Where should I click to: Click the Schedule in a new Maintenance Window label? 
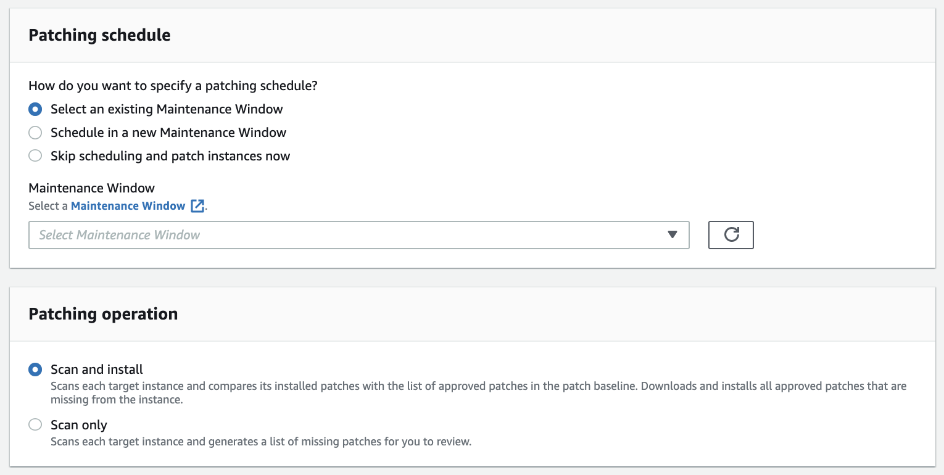[x=168, y=133]
